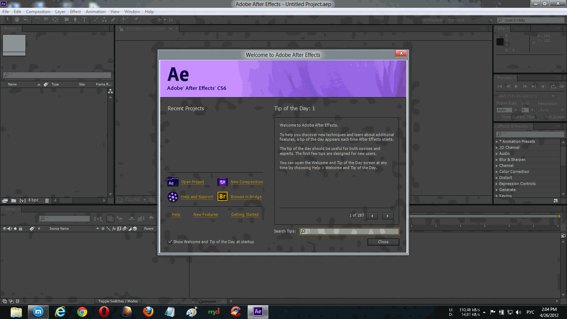Open RAM Preview Options dropdown

[526, 96]
